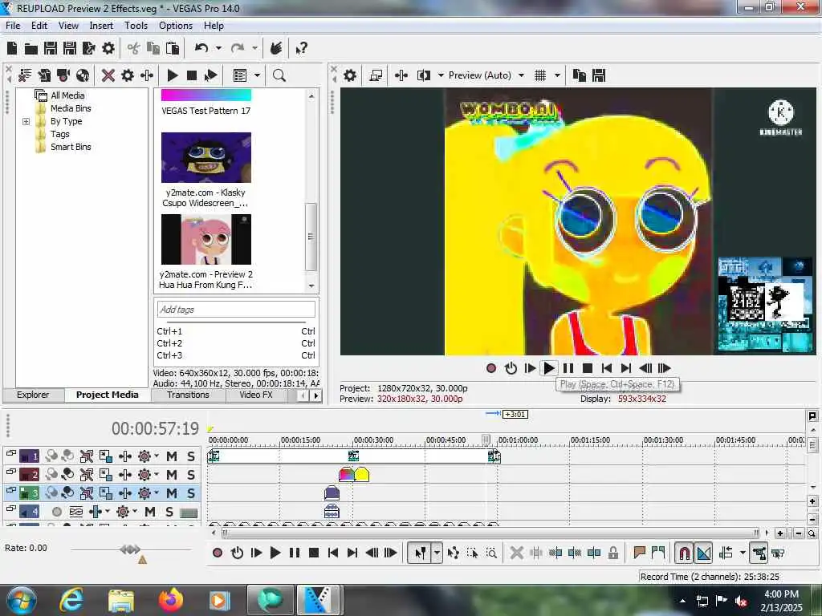Click the Insert Marker flag icon

tap(639, 553)
